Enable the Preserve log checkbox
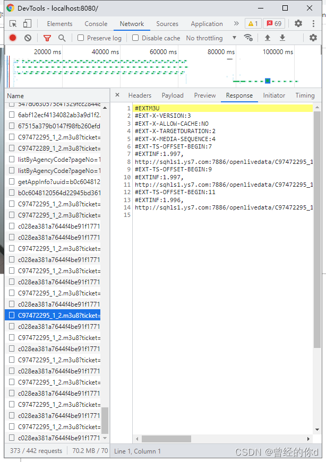Screen dimensions: 326x462 tap(81, 38)
